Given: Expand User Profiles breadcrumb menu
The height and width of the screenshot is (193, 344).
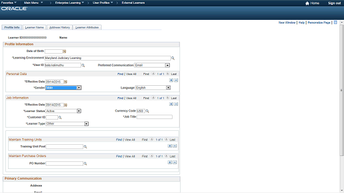Looking at the screenshot, I should click(x=103, y=3).
